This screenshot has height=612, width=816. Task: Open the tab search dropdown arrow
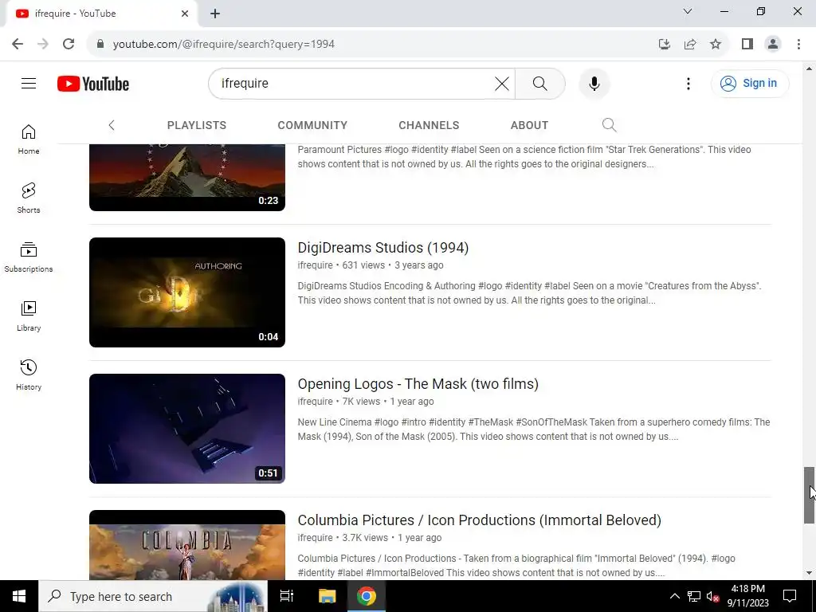[688, 11]
